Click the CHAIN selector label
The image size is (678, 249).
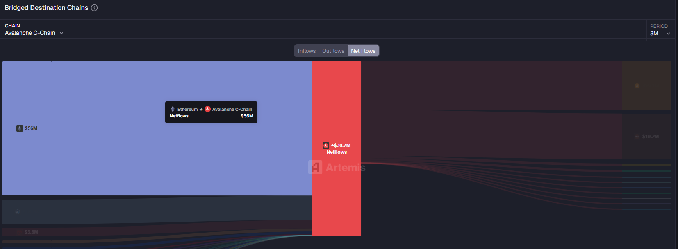pos(12,26)
